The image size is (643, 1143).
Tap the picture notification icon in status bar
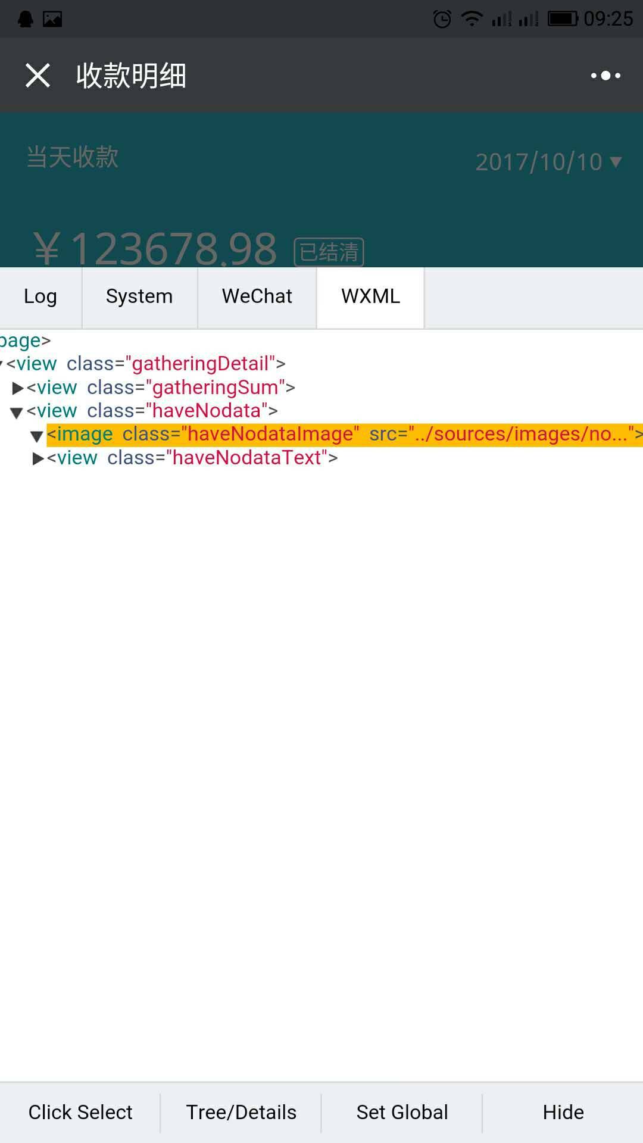click(x=52, y=19)
